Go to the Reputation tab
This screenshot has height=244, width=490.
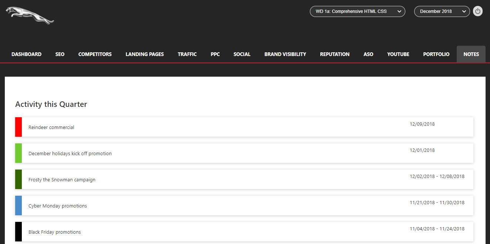pos(335,54)
